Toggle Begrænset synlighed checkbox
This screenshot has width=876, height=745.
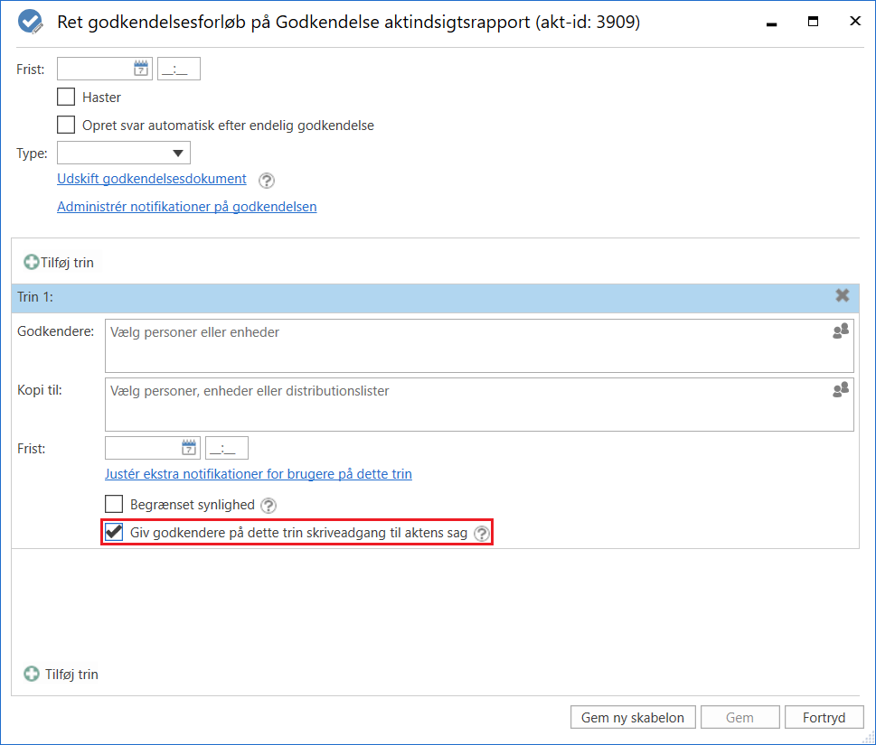pos(114,505)
